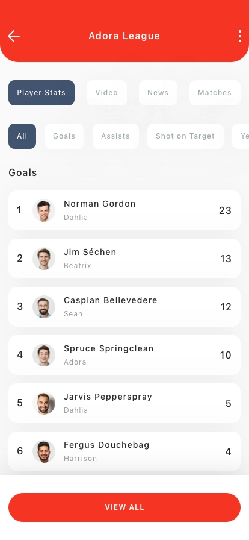Tap Jim Séchen's profile picture
Screen dimensions: 249x540
(44, 259)
